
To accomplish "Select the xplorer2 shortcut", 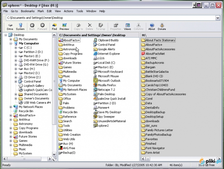I will (101, 126).
